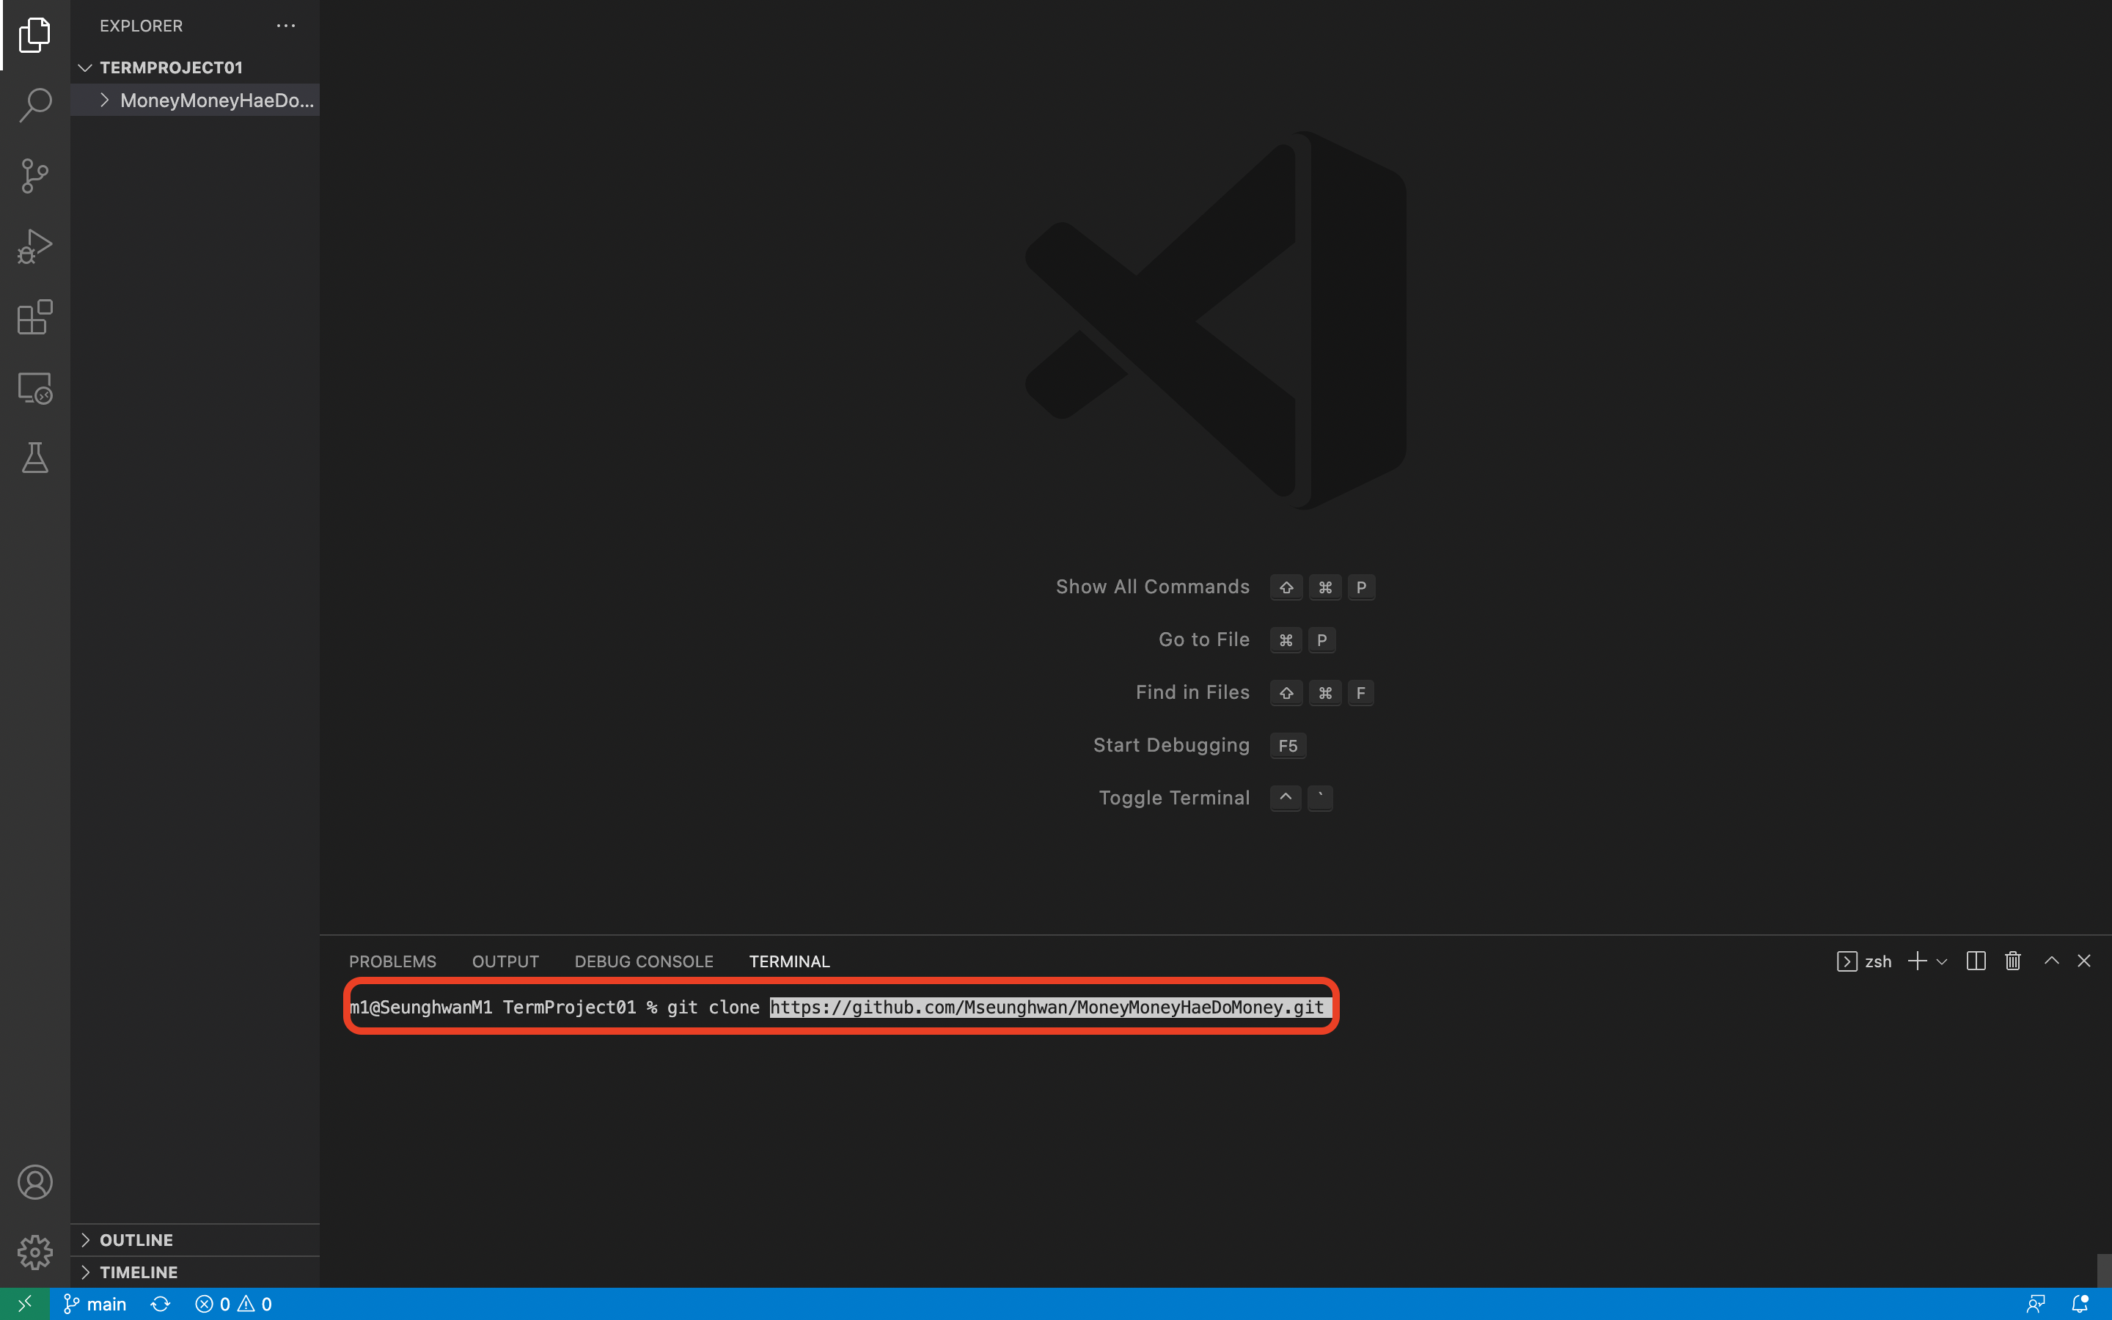Open the Source Control view icon
The image size is (2112, 1320).
[x=35, y=175]
